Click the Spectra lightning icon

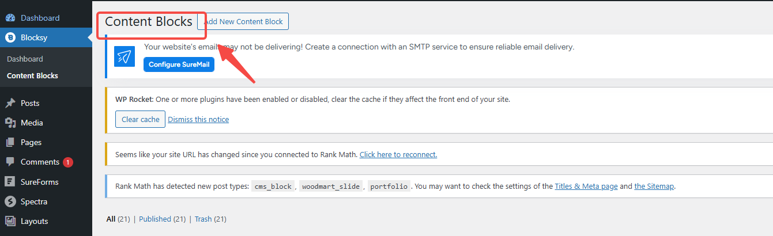(10, 201)
